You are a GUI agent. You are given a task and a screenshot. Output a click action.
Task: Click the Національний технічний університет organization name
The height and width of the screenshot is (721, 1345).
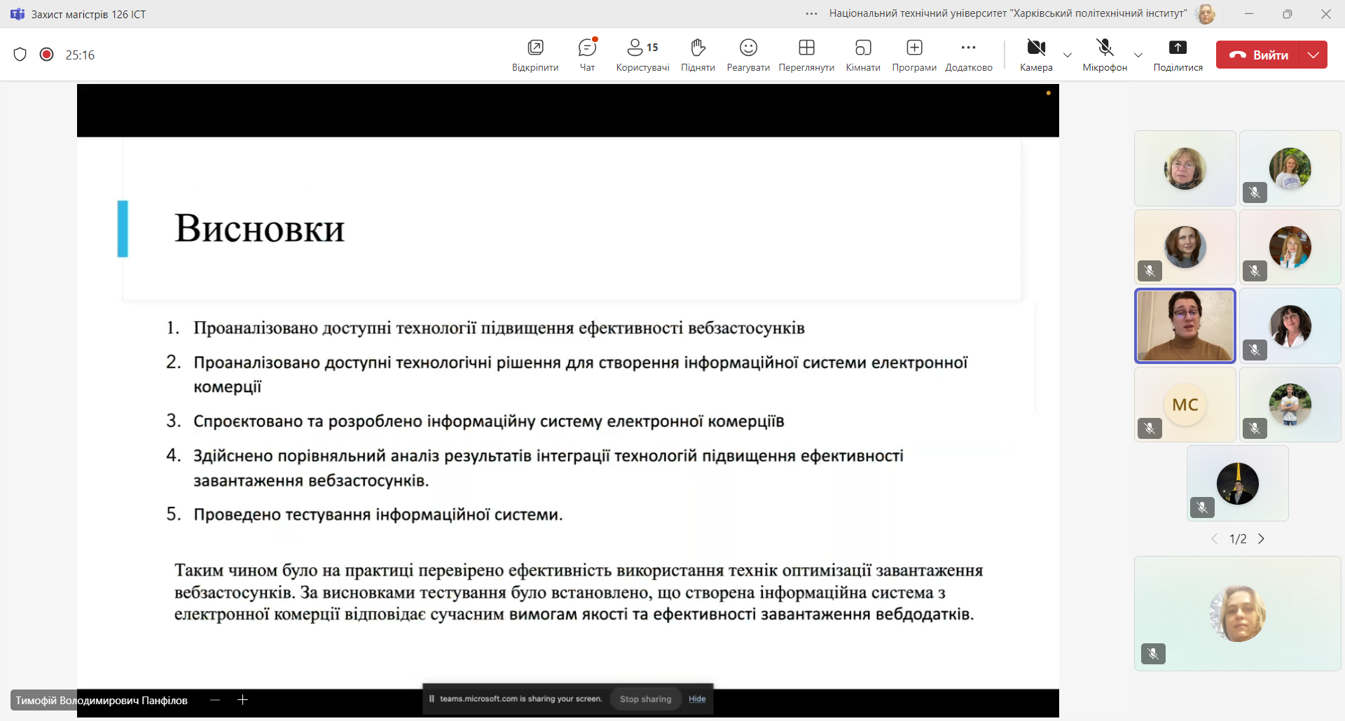[x=1008, y=13]
